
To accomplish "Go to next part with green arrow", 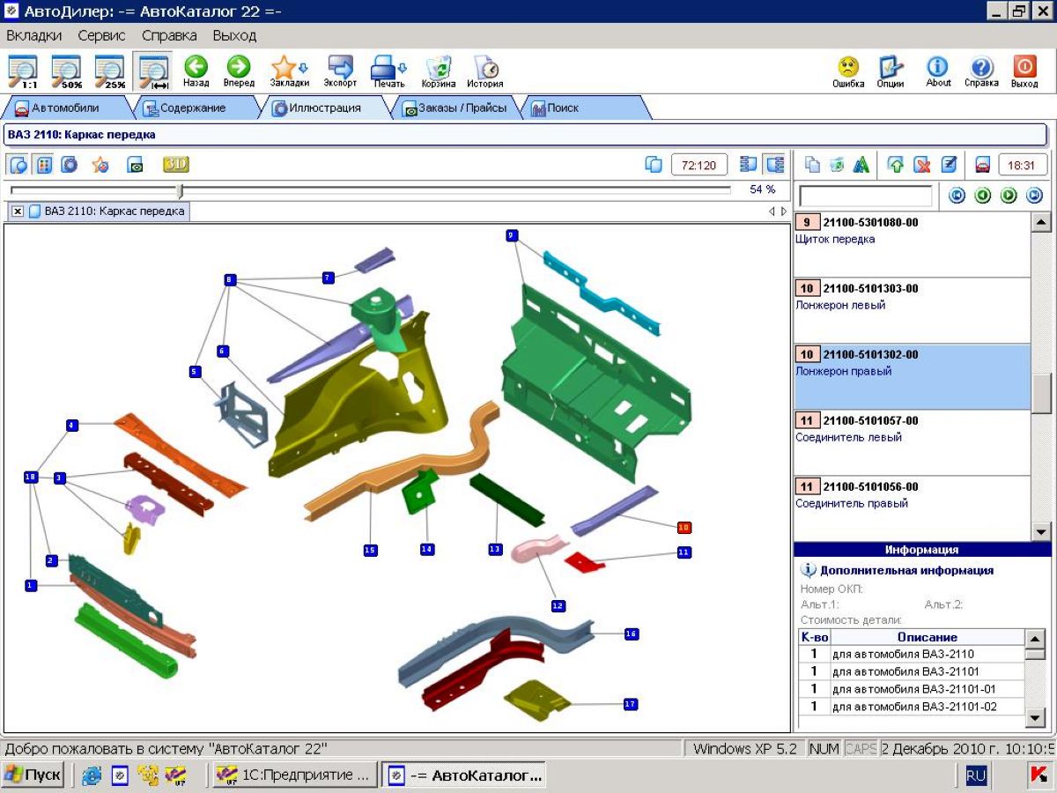I will pos(1009,196).
